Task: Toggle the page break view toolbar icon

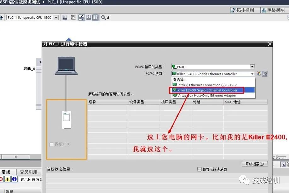Action: pyautogui.click(x=95, y=18)
